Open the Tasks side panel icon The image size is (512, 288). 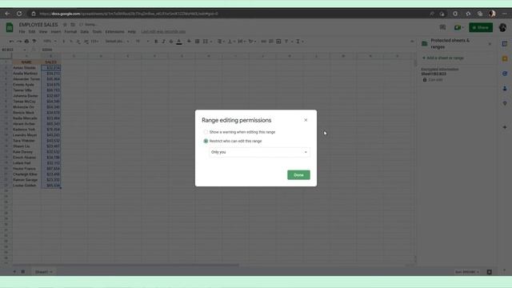click(505, 74)
